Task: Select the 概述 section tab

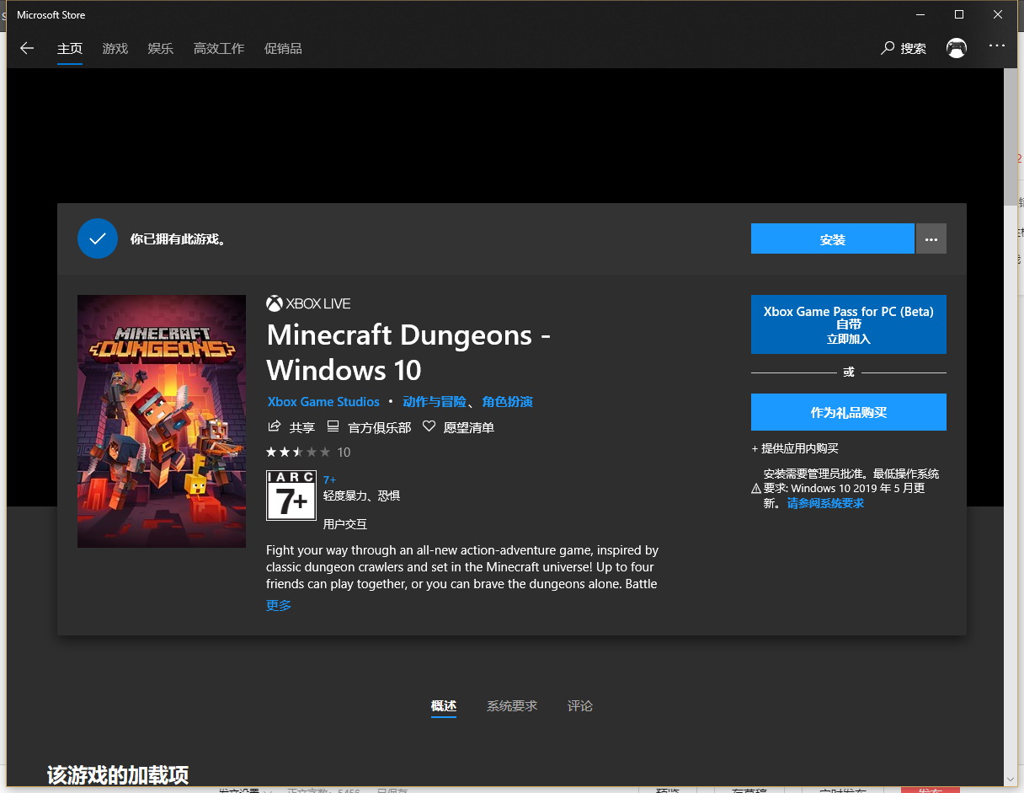Action: tap(444, 706)
